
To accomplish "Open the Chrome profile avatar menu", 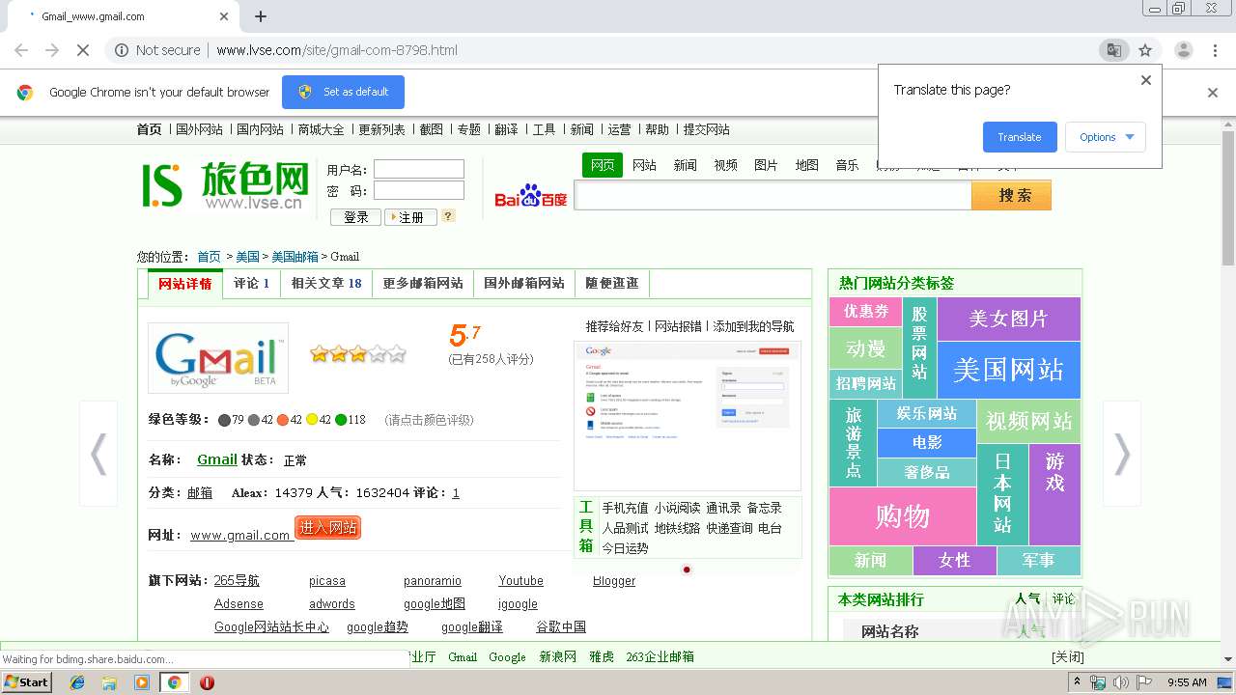I will 1183,50.
